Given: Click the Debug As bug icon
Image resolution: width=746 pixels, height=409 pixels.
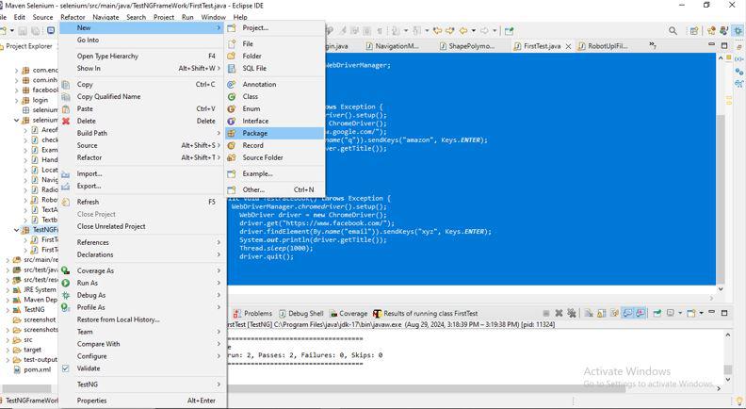Looking at the screenshot, I should (x=66, y=295).
